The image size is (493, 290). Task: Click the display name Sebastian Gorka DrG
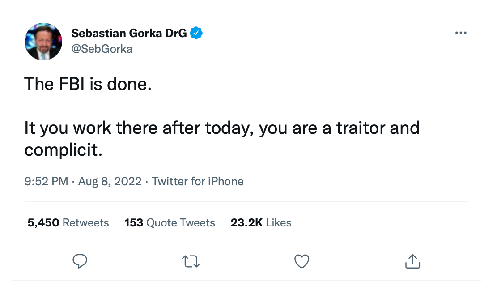tap(129, 33)
